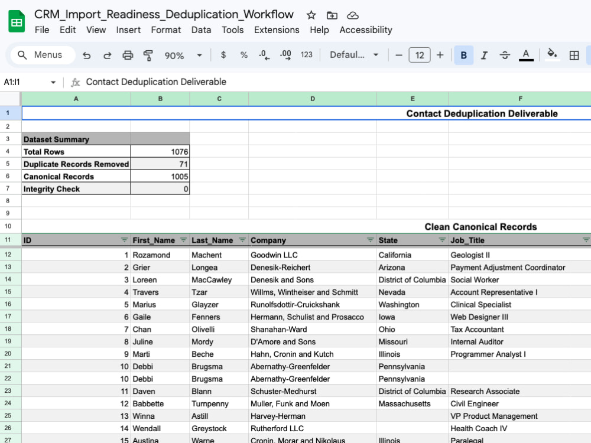
Task: Star the document
Action: click(x=311, y=15)
